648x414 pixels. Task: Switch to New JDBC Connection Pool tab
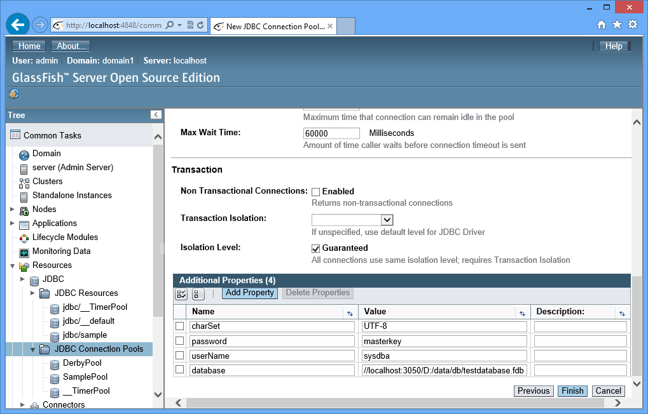click(x=273, y=27)
